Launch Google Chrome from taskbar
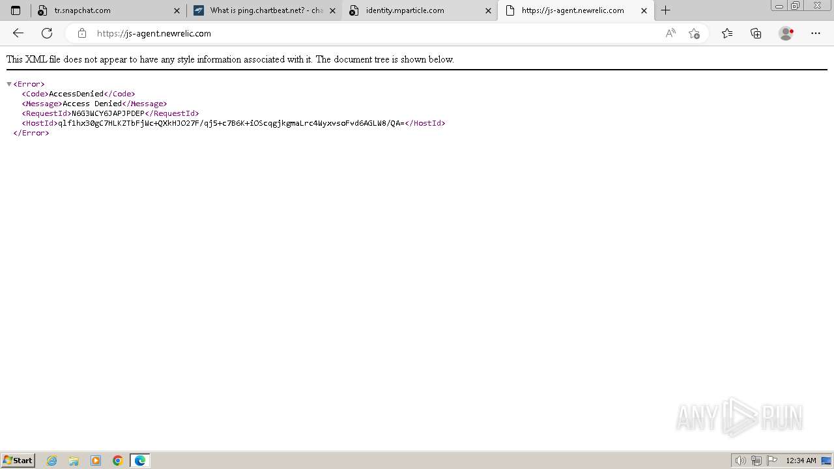Viewport: 834px width, 469px height. coord(118,461)
